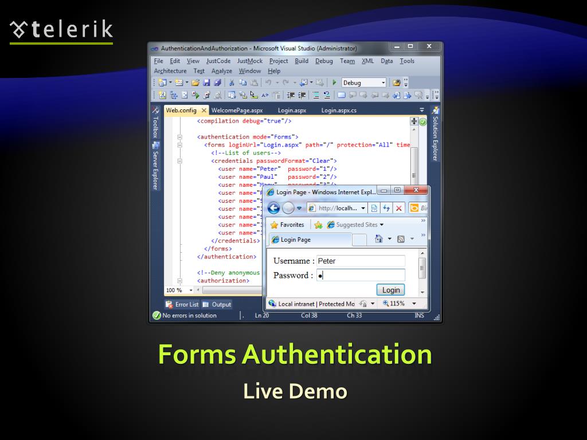
Task: Click the Cut scissors icon
Action: [232, 82]
